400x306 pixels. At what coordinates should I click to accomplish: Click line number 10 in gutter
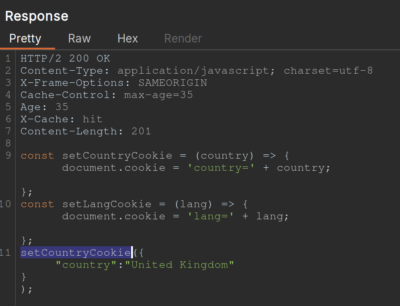point(6,204)
